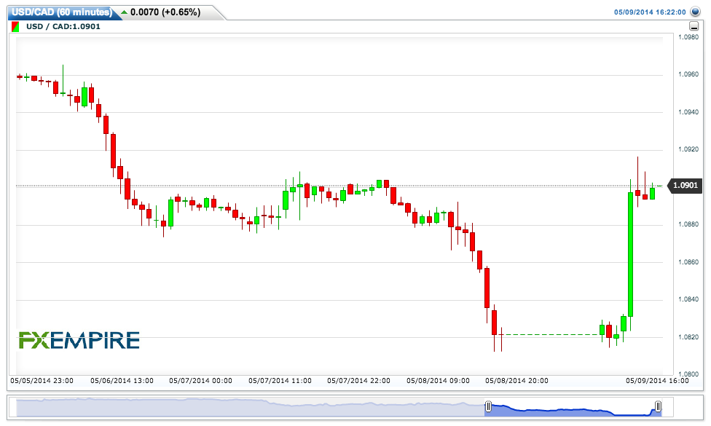Click the USD / CAD:1.0901 legend text
This screenshot has height=426, width=711.
(x=63, y=26)
